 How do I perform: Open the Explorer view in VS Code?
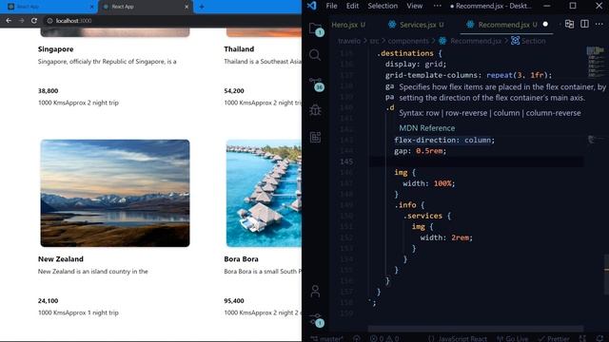(x=315, y=29)
